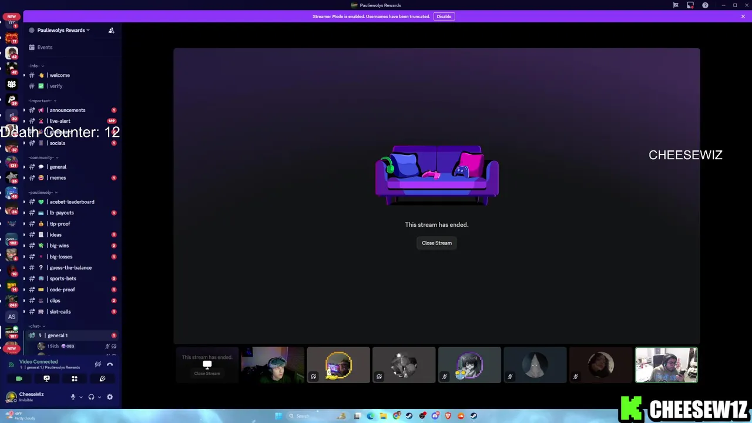Open the Help question mark icon
Image resolution: width=752 pixels, height=423 pixels.
pos(705,5)
